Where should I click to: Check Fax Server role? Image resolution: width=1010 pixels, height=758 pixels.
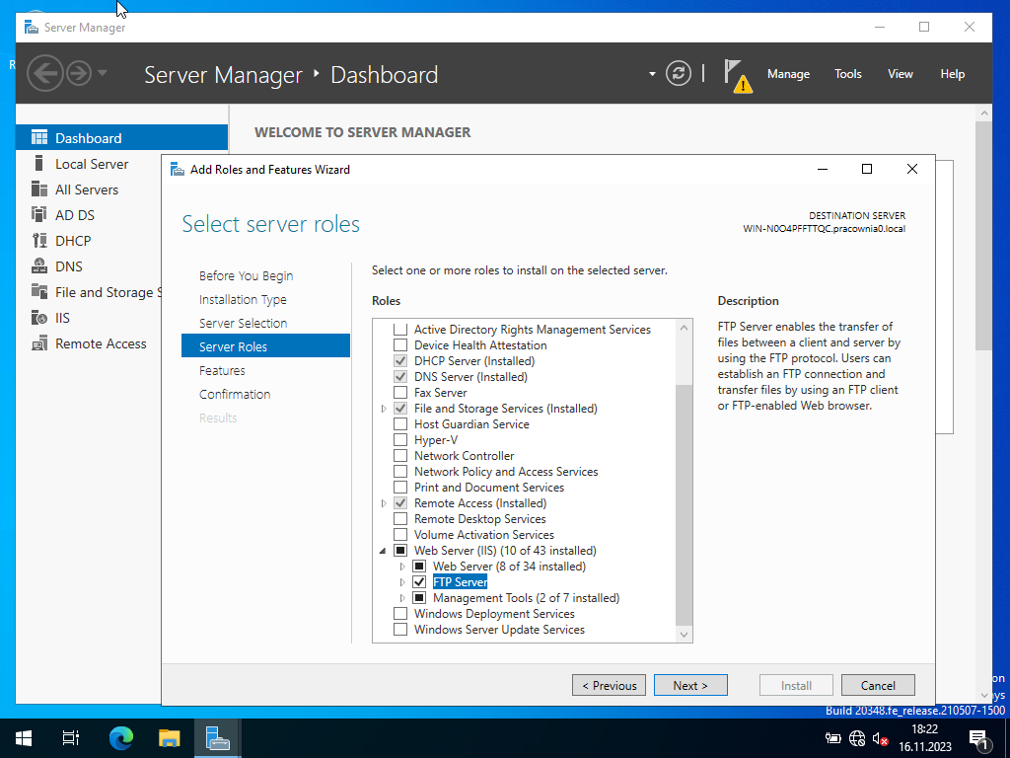click(400, 393)
